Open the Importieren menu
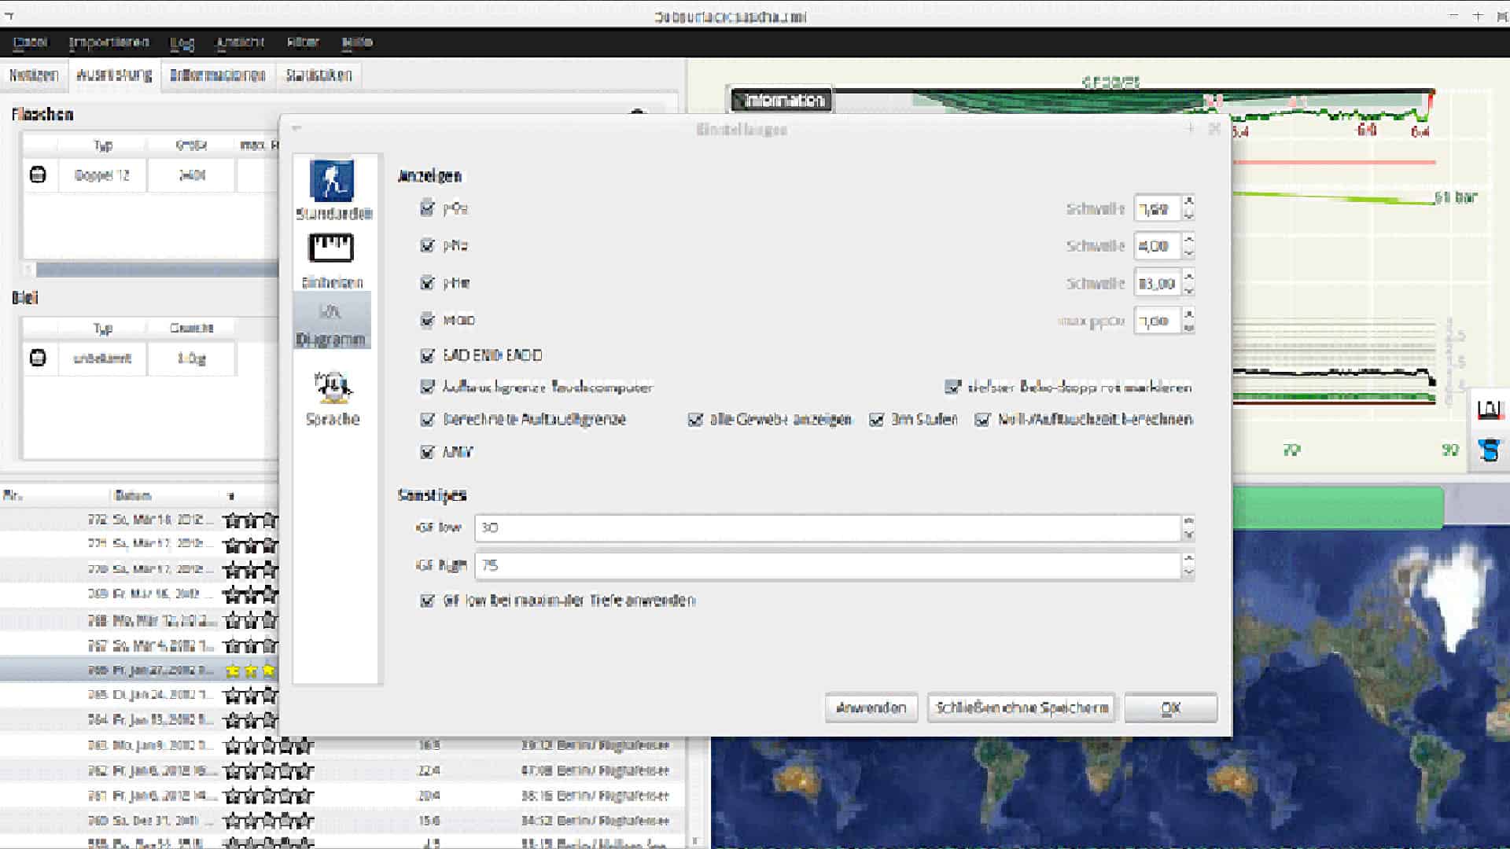1510x849 pixels. [x=109, y=42]
